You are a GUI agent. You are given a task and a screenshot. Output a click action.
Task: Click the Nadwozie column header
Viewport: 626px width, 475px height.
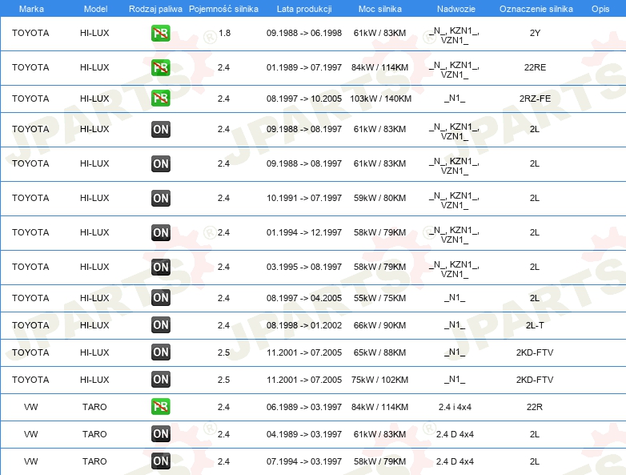click(x=456, y=9)
